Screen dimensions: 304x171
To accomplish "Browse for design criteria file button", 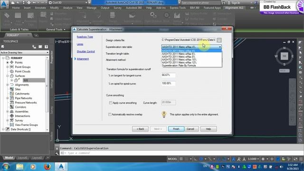I will pos(219,40).
